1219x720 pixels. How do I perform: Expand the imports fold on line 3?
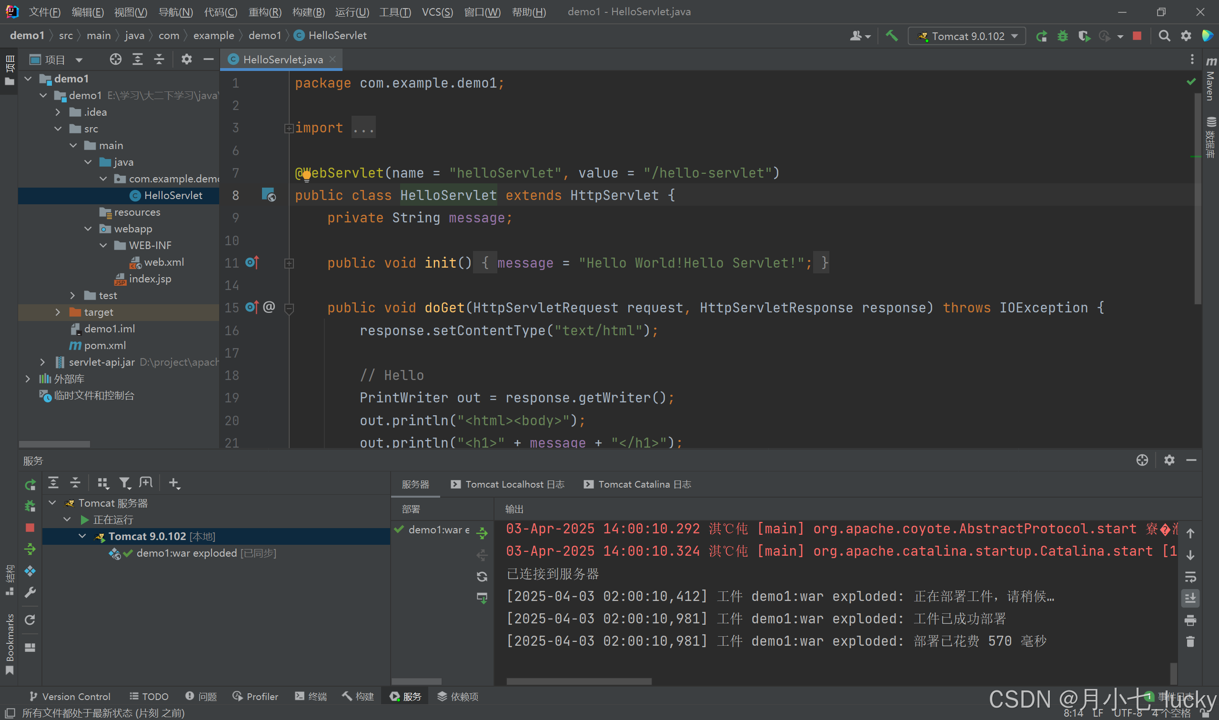point(289,128)
